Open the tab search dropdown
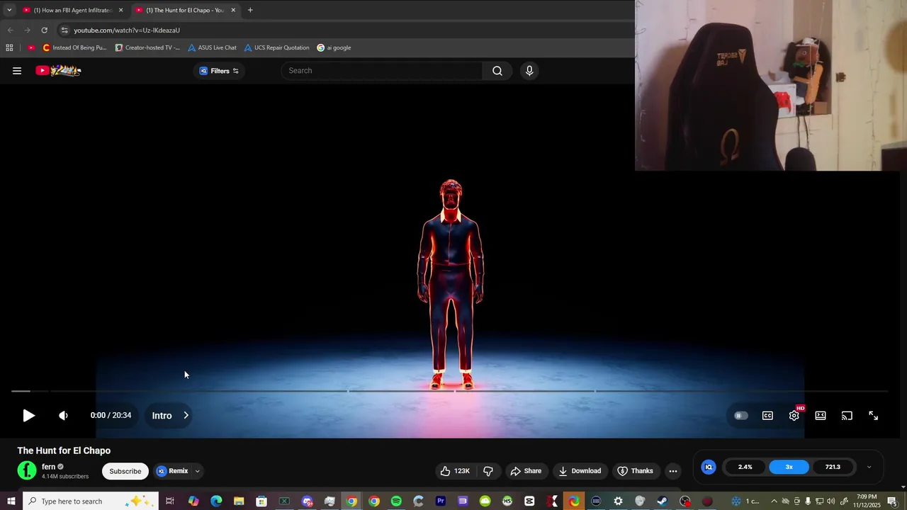Image resolution: width=907 pixels, height=510 pixels. click(x=9, y=10)
